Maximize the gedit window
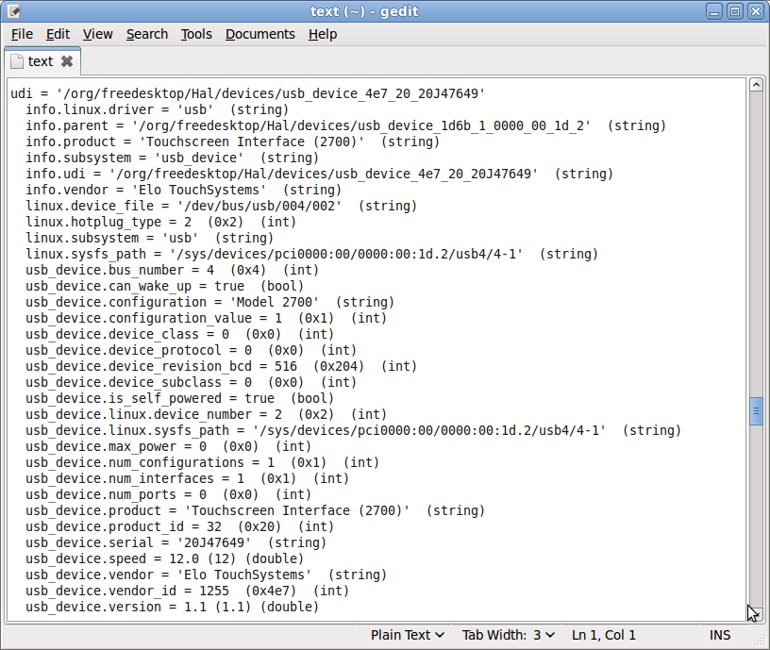This screenshot has width=770, height=650. pos(735,10)
